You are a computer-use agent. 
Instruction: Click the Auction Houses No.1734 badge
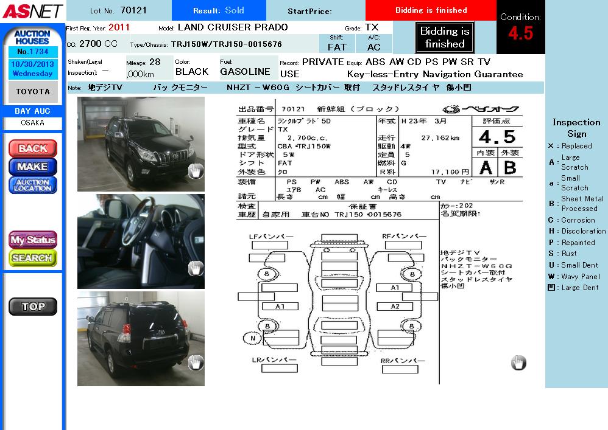coord(33,43)
